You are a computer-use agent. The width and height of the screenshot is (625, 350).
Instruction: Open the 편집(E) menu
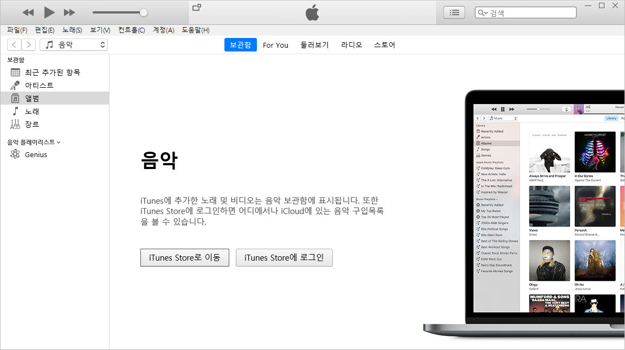point(44,30)
